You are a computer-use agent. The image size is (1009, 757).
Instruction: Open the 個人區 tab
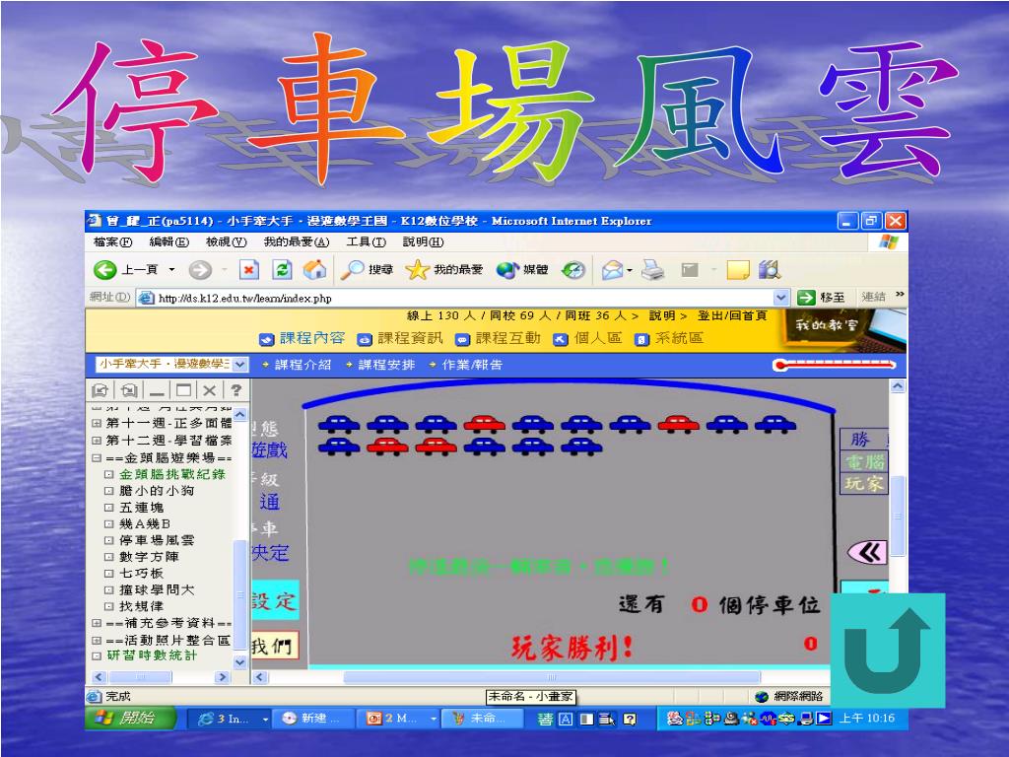588,338
